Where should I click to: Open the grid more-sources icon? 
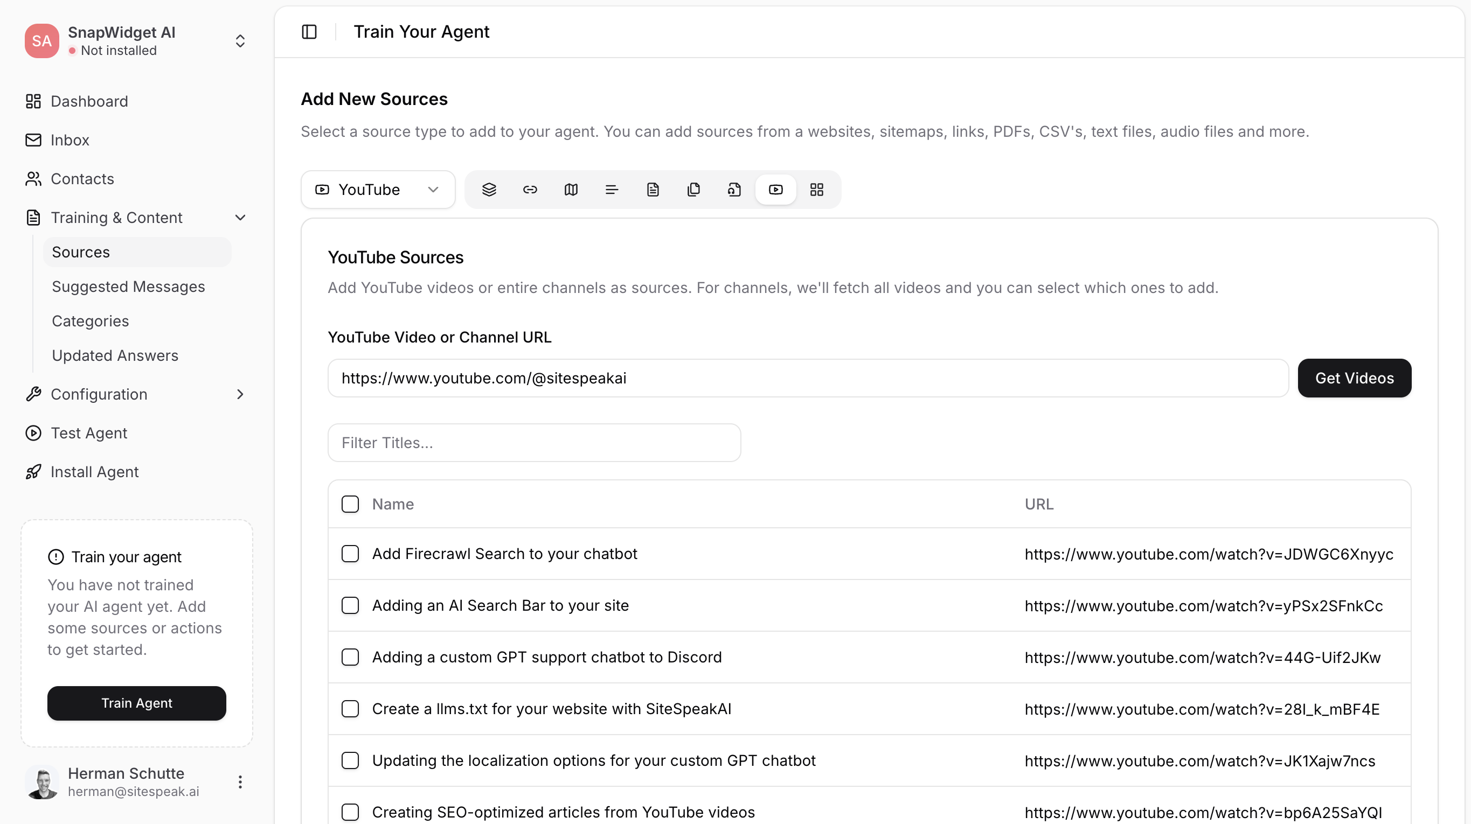click(x=816, y=190)
